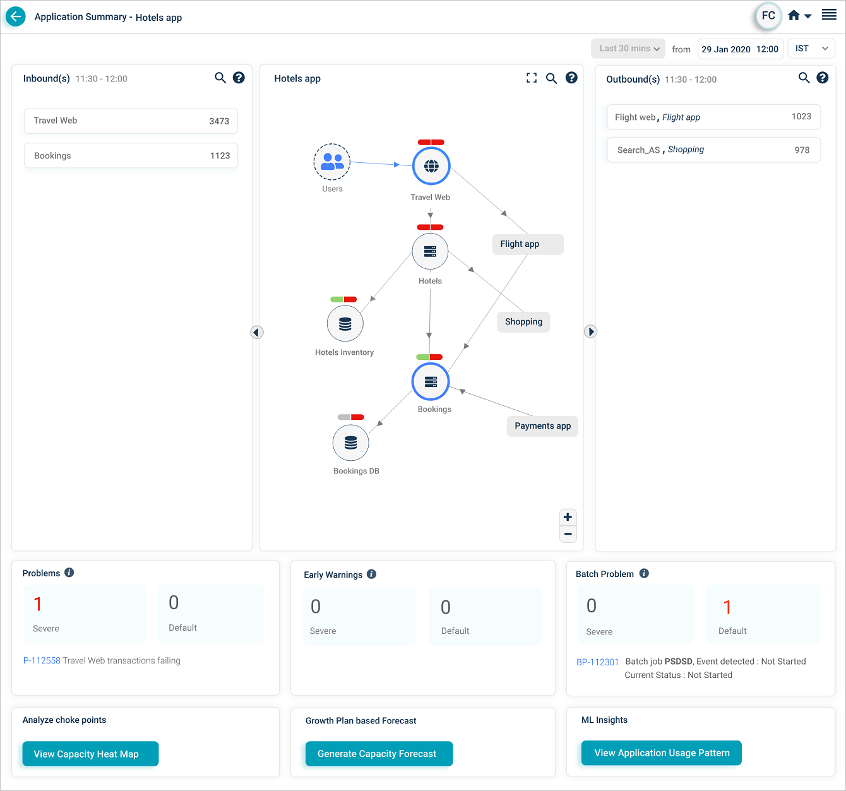Expand Hotels app map to fullscreen

click(532, 78)
